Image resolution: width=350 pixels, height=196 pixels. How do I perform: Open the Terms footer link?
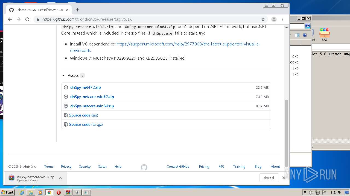click(x=49, y=167)
